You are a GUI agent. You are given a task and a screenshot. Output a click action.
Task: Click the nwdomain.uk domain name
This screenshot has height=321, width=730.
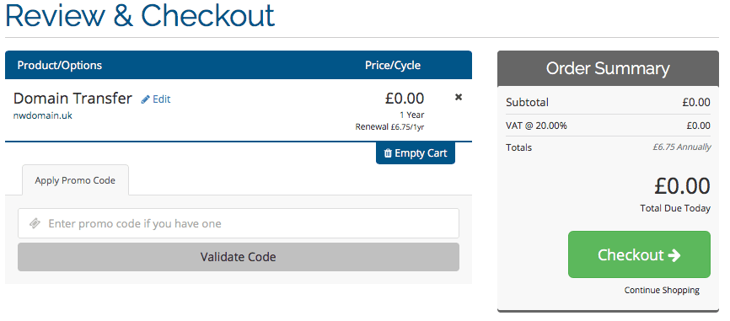click(43, 115)
